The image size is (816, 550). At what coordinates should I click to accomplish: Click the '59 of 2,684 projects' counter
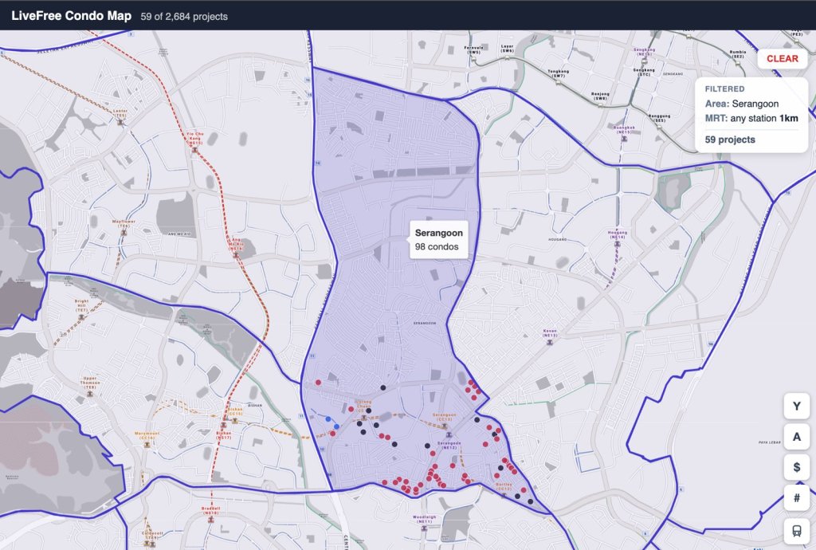click(x=184, y=17)
